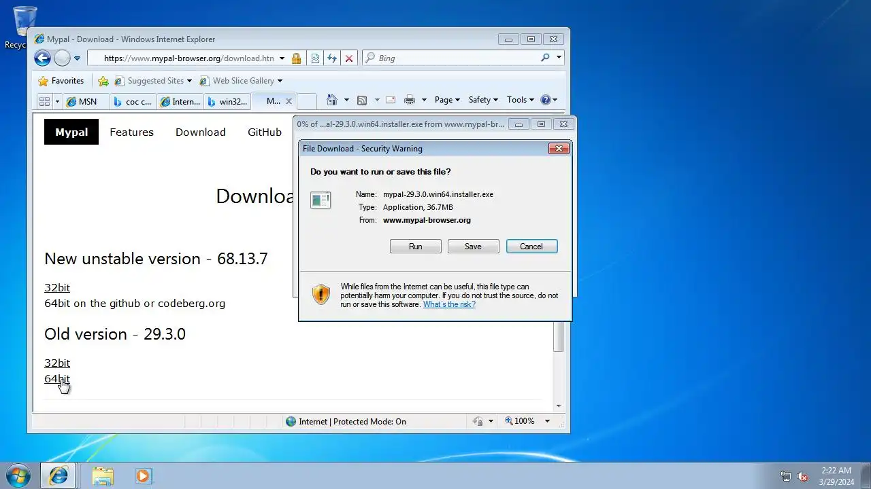Open the Safety menu

click(483, 100)
